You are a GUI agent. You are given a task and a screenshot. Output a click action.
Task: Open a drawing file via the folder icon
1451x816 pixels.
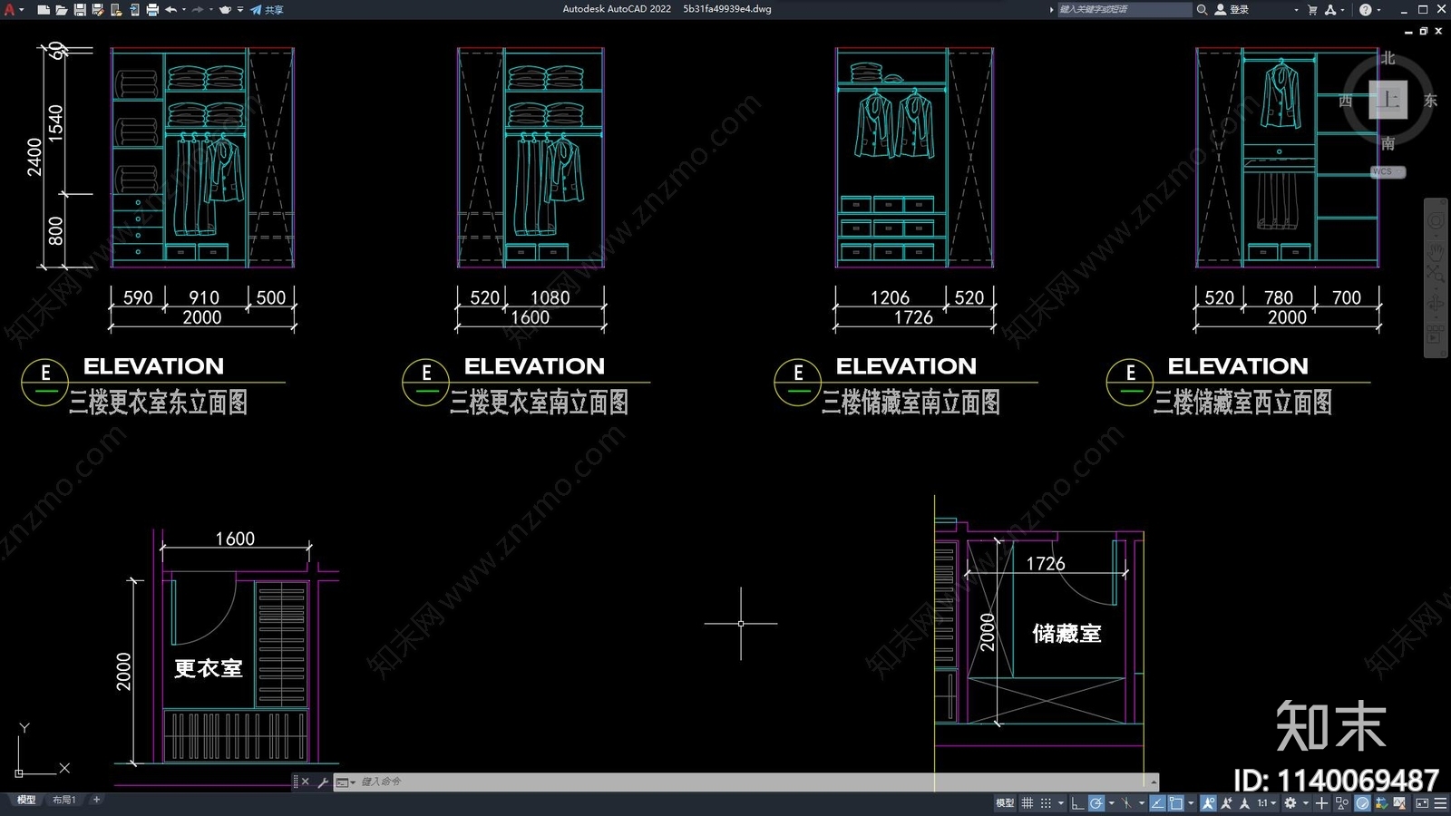tap(62, 9)
